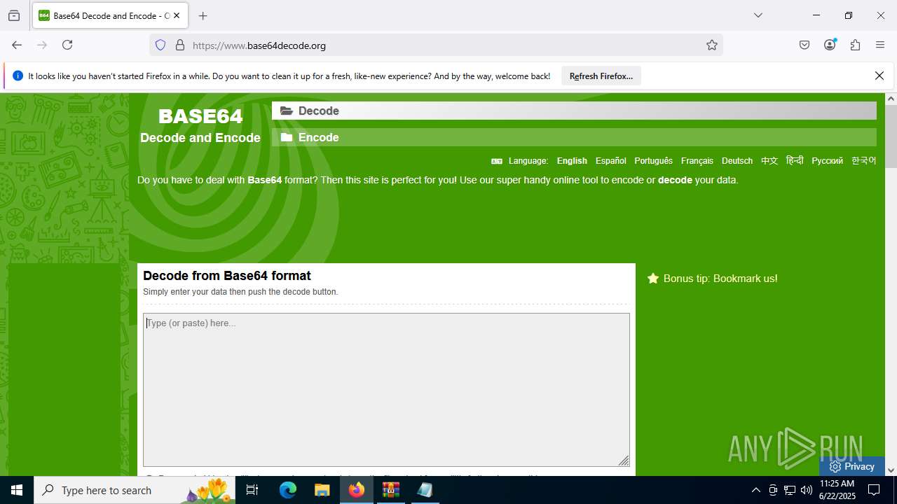
Task: List all tabs dropdown arrow
Action: (758, 15)
